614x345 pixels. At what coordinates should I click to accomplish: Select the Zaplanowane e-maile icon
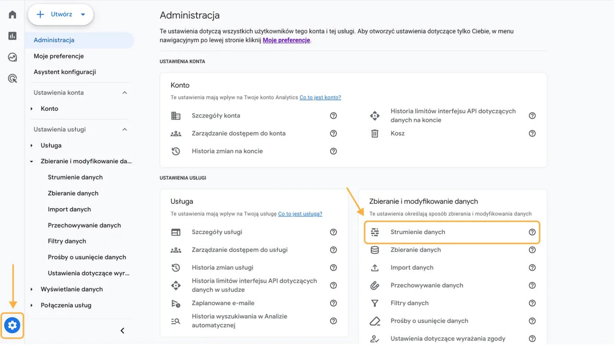176,303
